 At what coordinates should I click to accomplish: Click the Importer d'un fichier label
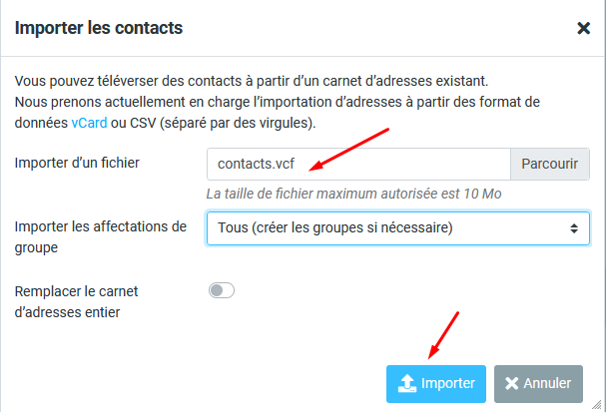(x=77, y=163)
